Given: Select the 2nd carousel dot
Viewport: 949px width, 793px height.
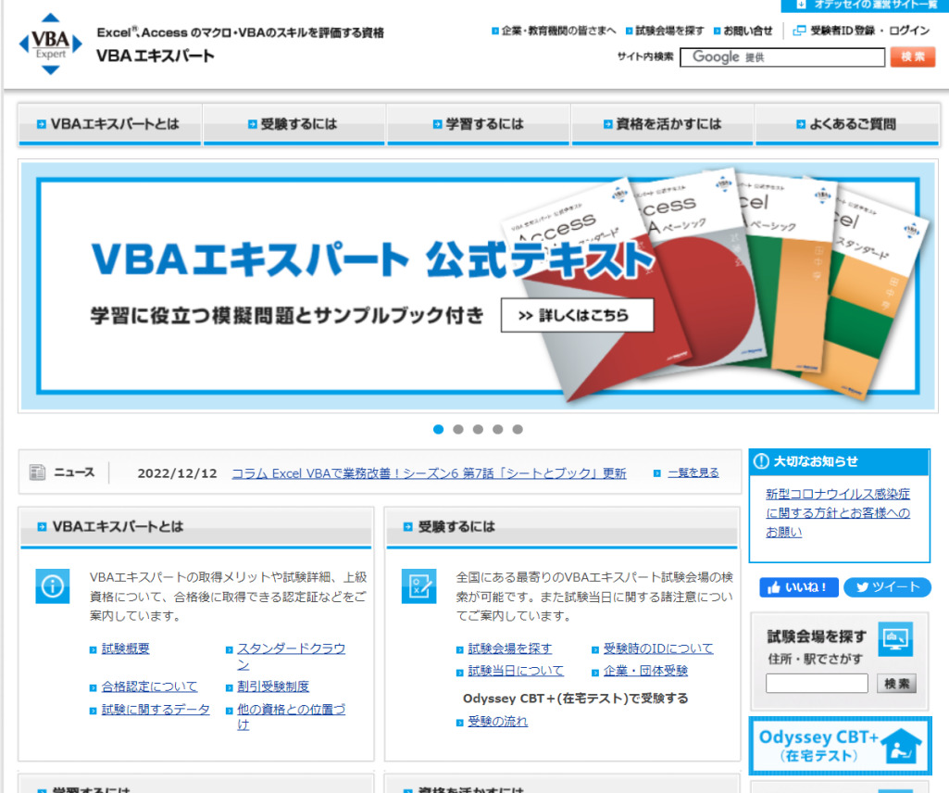Looking at the screenshot, I should 458,430.
